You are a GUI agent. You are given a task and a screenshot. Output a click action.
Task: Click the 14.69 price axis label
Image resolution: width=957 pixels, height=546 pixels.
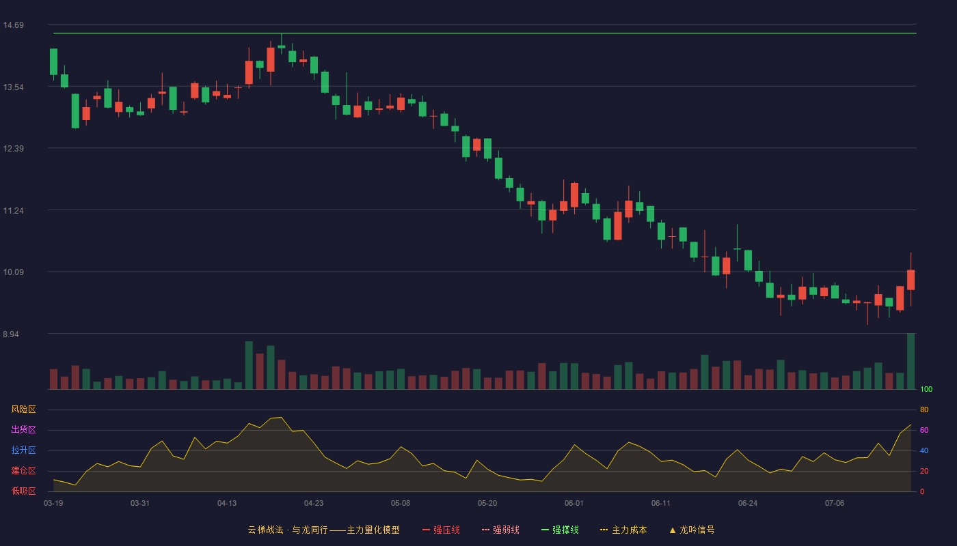point(14,25)
